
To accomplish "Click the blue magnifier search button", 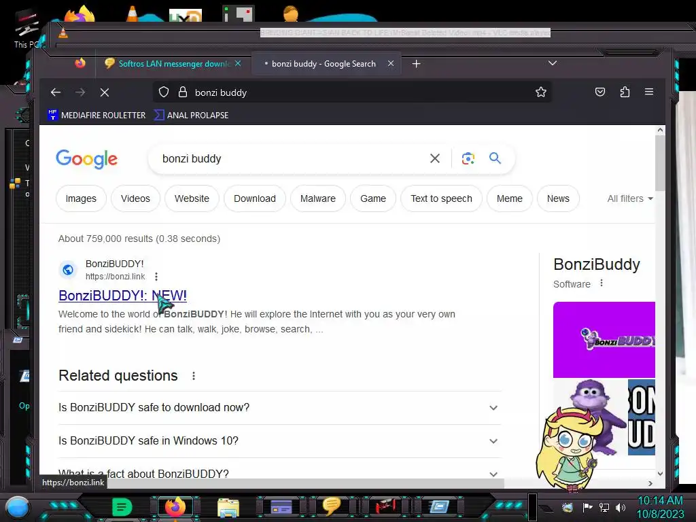I will (x=495, y=158).
